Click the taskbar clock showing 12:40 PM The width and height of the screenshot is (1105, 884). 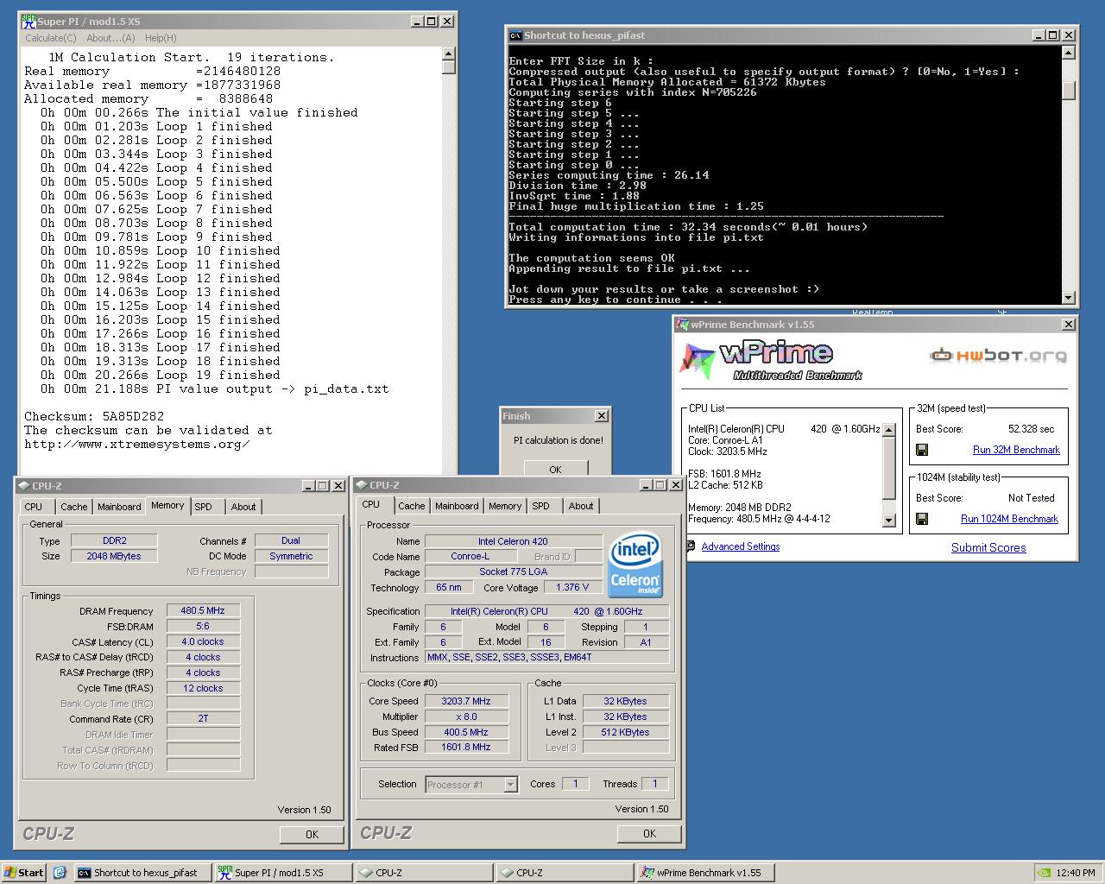click(1076, 873)
